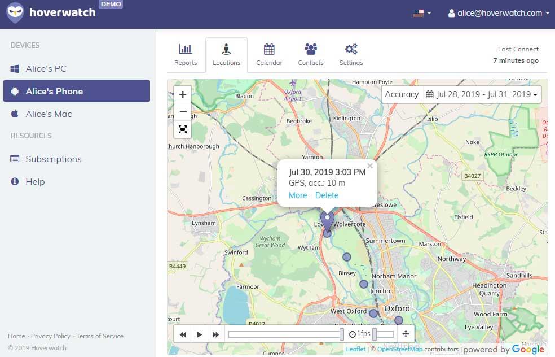Screen dimensions: 555x357
Task: Open the Leaflet attribution link
Action: click(x=356, y=349)
